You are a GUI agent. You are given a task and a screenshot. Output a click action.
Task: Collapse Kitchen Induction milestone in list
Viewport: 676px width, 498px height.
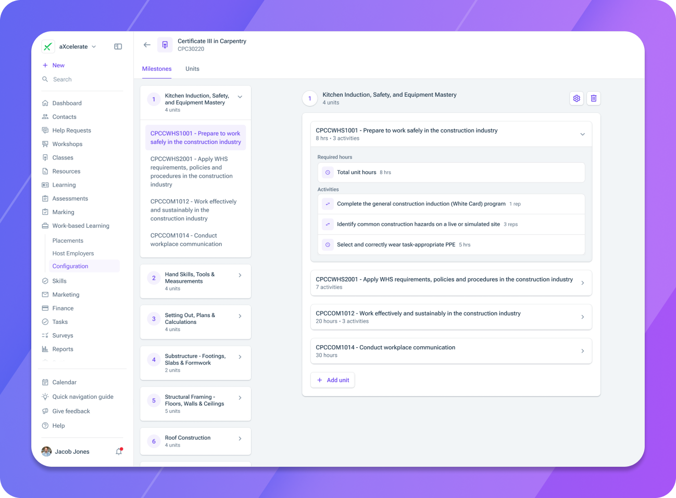click(240, 97)
